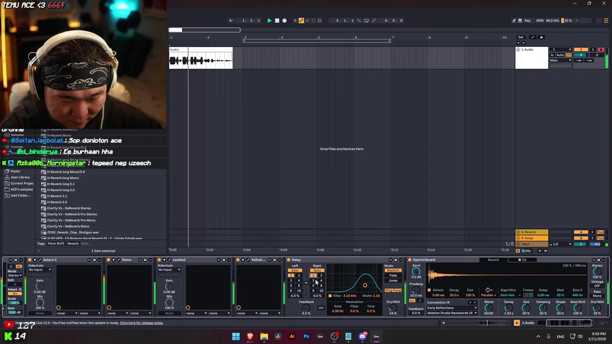Image resolution: width=612 pixels, height=344 pixels.
Task: Enable the Loop switch in transport
Action: [366, 21]
